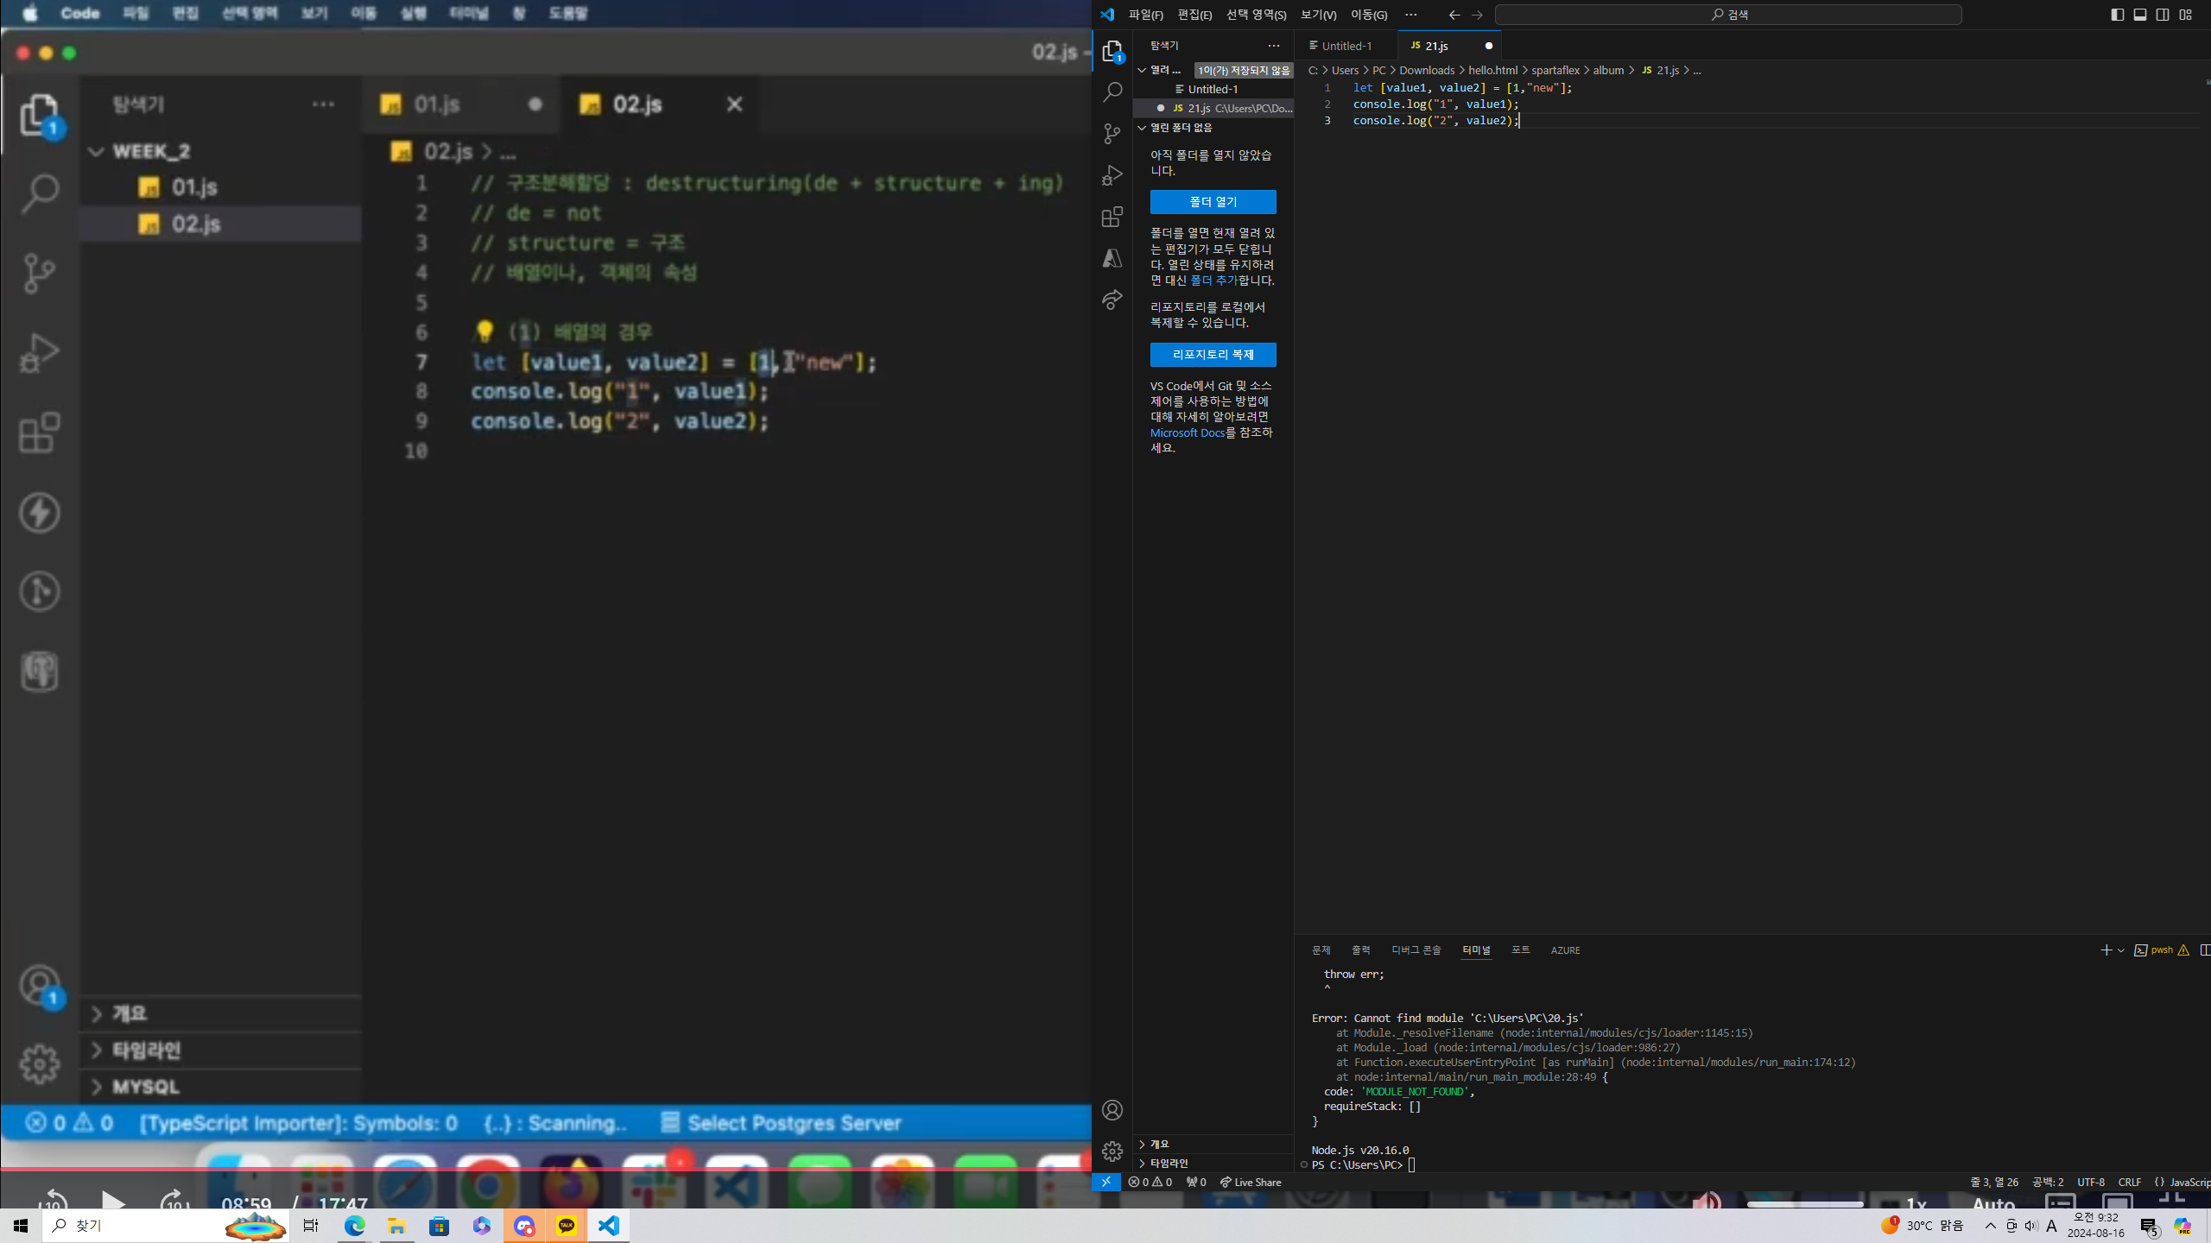Click the Search icon in the video's VS Code

tap(40, 193)
